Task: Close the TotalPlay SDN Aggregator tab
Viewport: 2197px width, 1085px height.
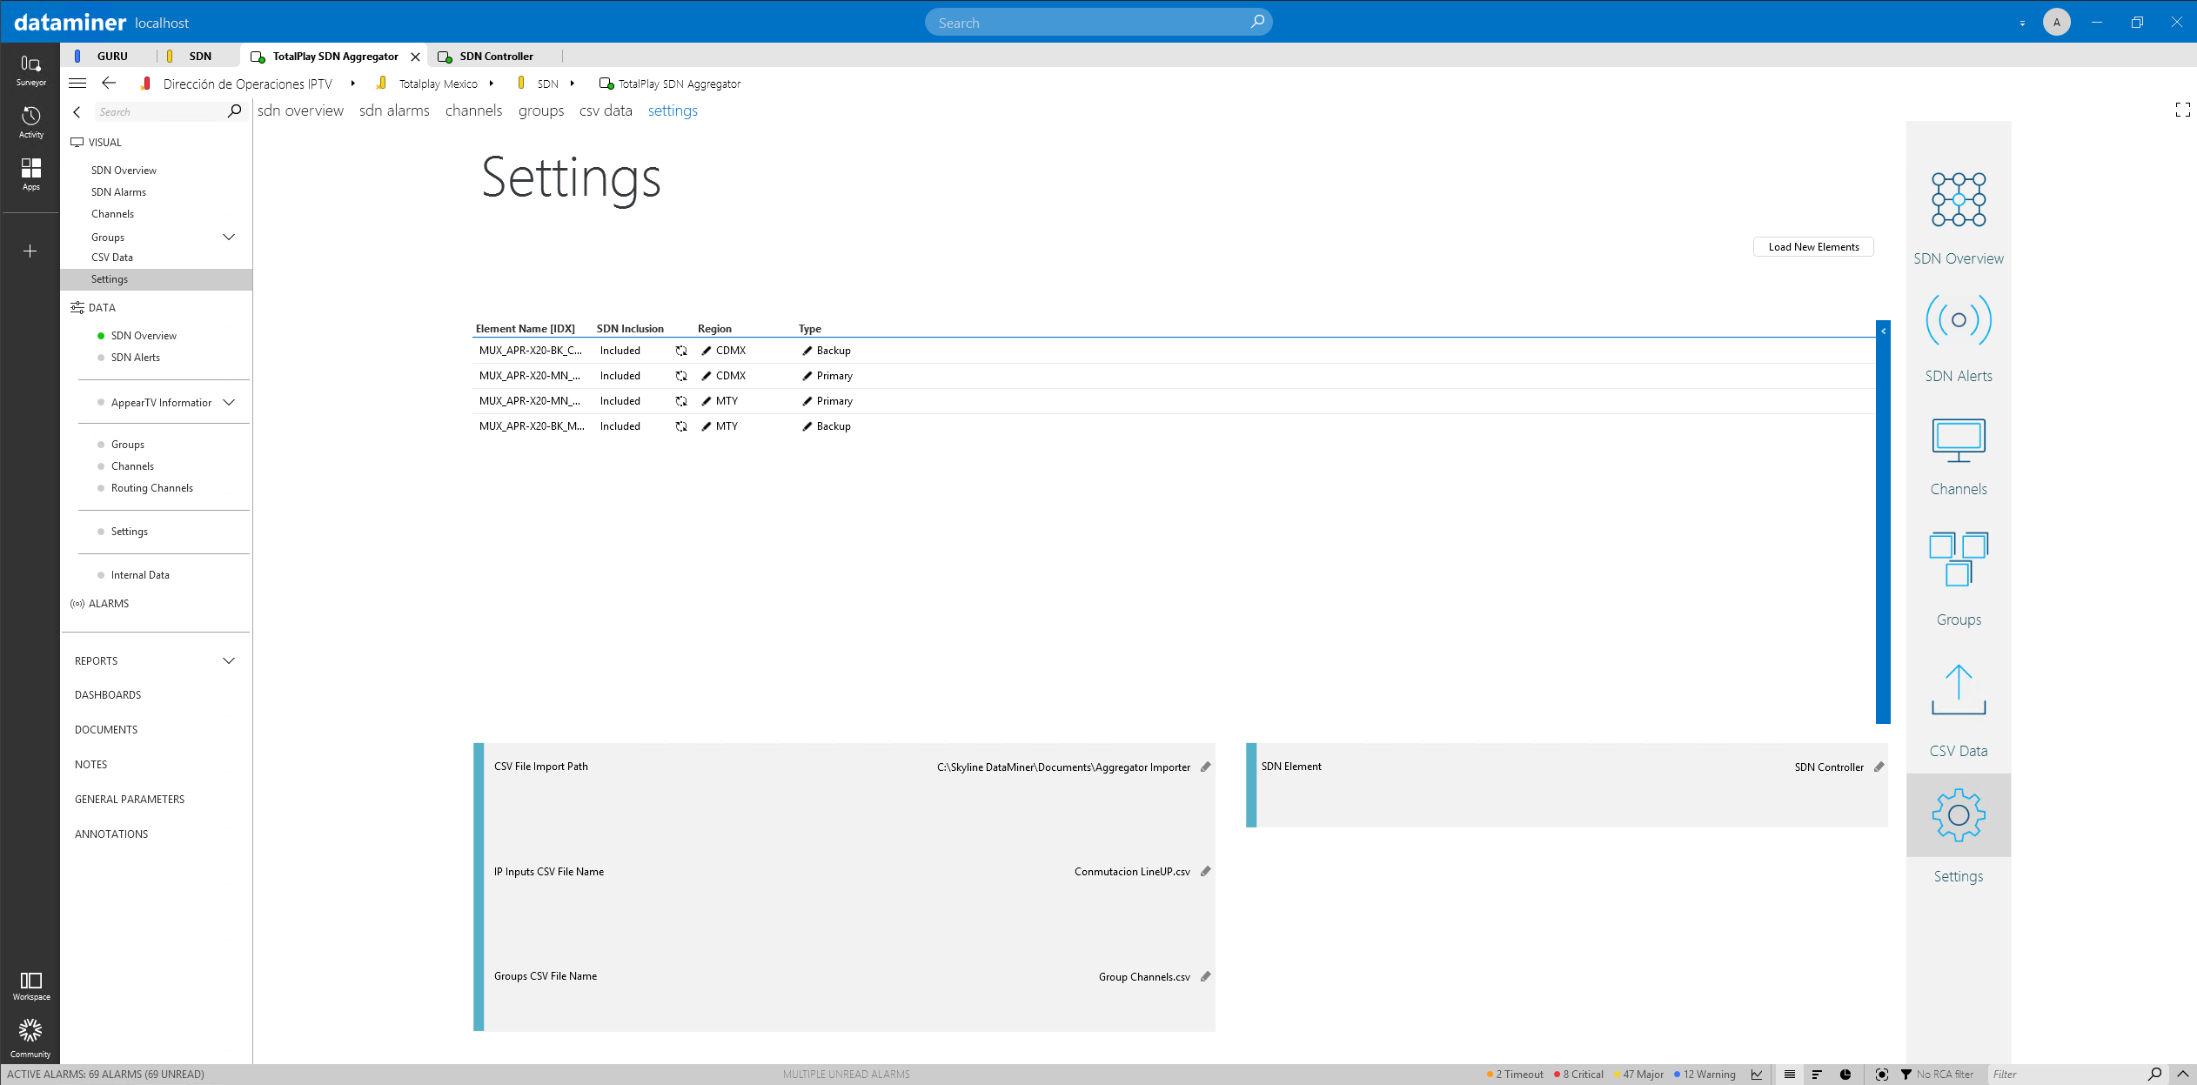Action: [x=415, y=57]
